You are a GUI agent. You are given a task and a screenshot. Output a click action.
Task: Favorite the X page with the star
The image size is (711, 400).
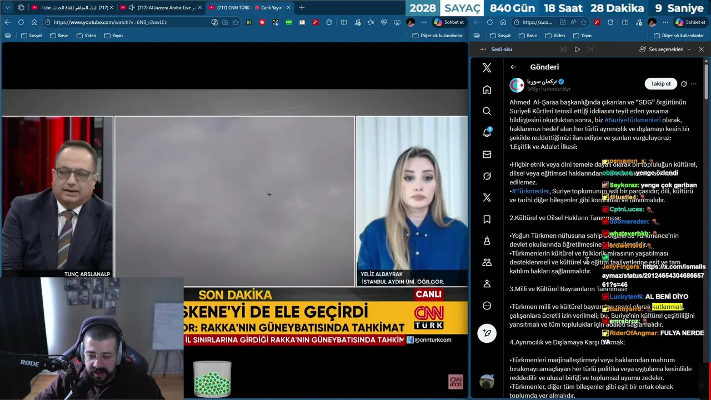(x=583, y=22)
